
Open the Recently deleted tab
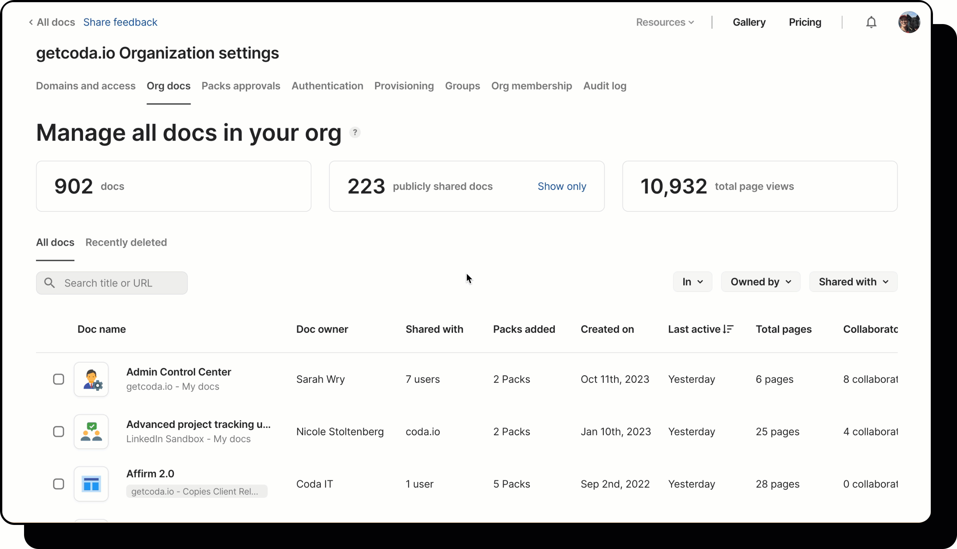point(126,242)
